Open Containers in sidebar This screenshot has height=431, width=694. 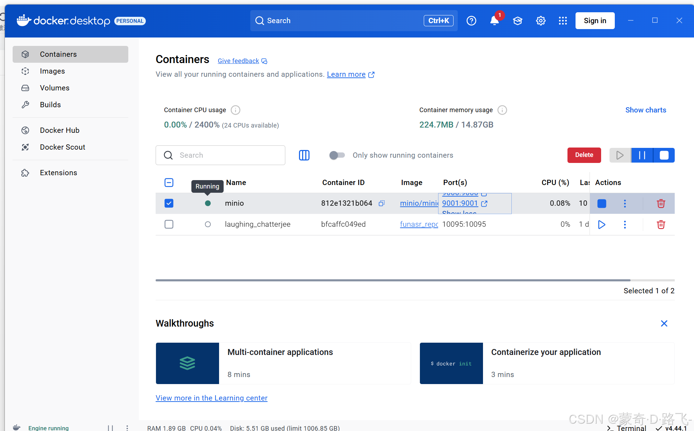tap(70, 54)
